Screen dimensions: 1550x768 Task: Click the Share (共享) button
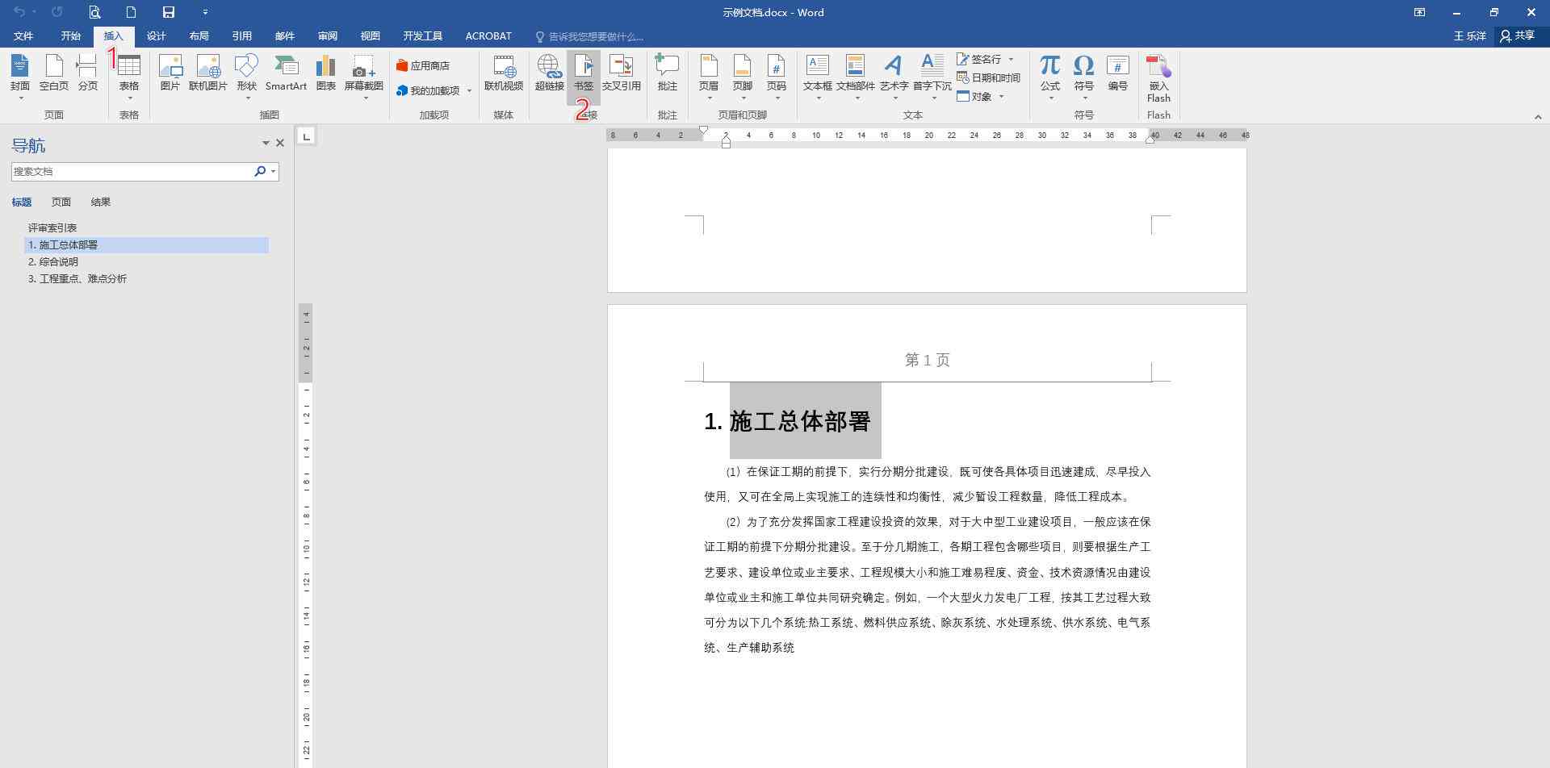pos(1517,36)
